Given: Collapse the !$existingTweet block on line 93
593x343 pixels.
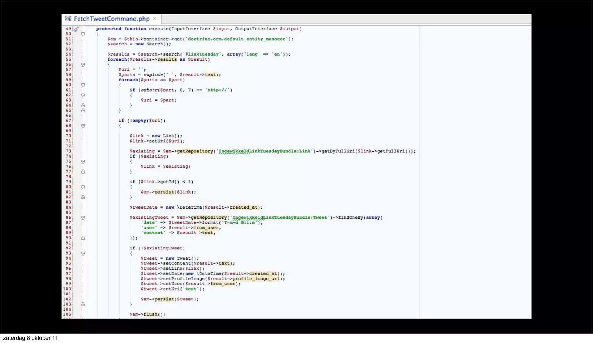Looking at the screenshot, I should pyautogui.click(x=83, y=253).
